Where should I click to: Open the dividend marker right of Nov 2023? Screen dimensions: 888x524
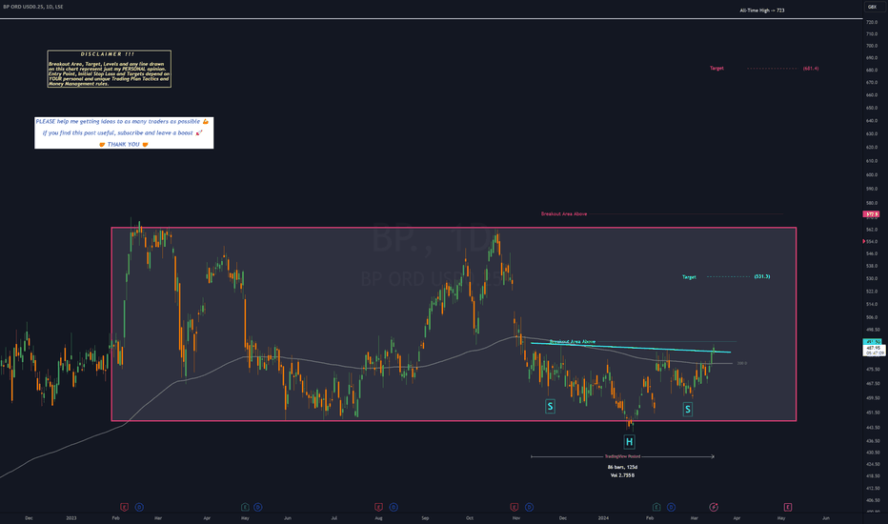click(x=529, y=507)
